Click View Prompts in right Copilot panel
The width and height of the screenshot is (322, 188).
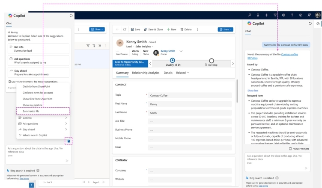tap(299, 149)
